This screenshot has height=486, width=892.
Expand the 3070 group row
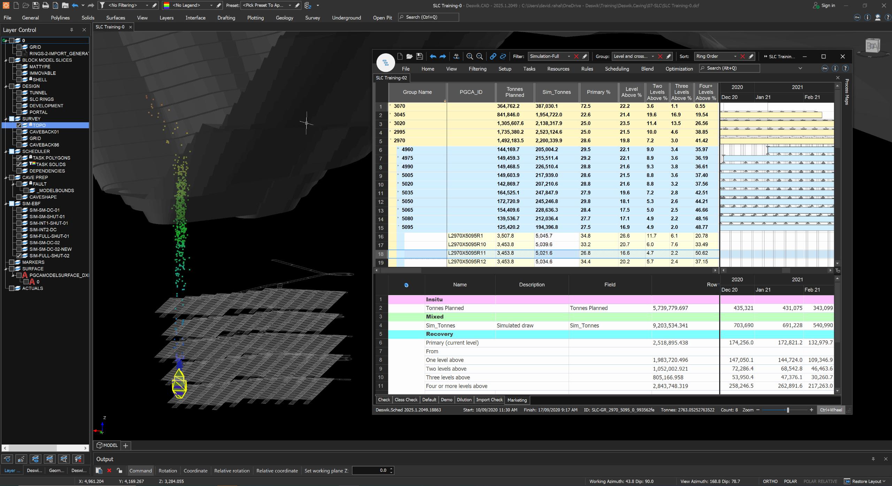click(x=390, y=106)
